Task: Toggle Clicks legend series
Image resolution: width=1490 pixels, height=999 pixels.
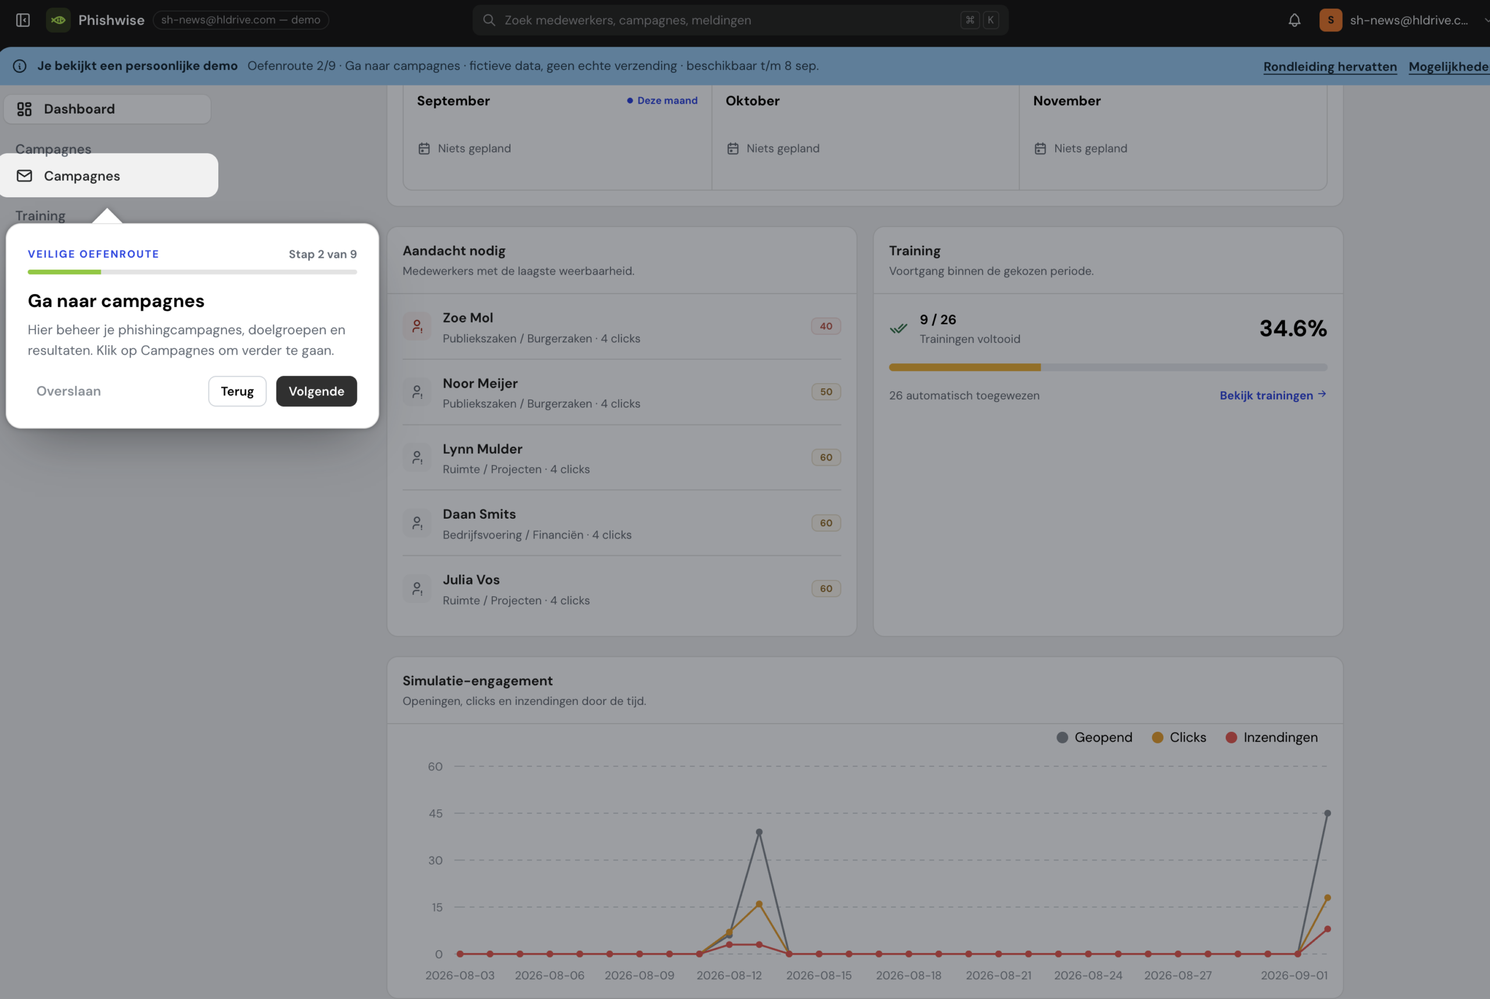Action: click(1179, 737)
